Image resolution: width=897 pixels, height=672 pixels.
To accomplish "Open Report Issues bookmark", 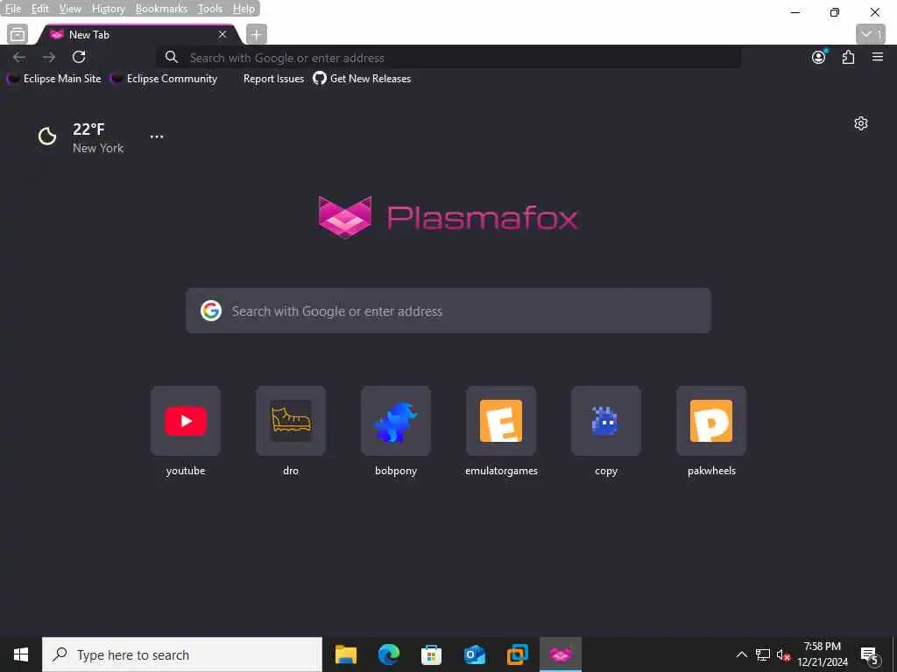I will [273, 79].
